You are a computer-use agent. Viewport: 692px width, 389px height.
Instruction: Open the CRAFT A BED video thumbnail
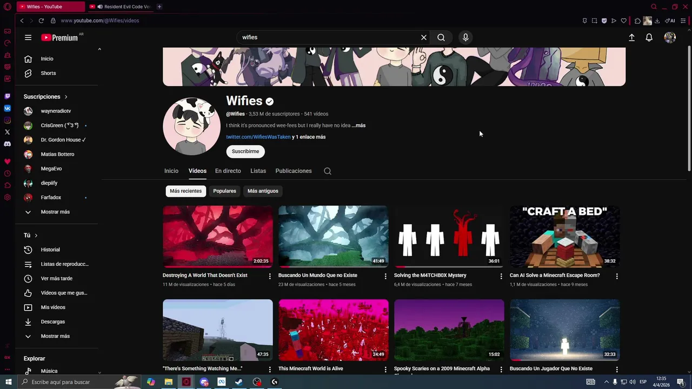click(565, 237)
